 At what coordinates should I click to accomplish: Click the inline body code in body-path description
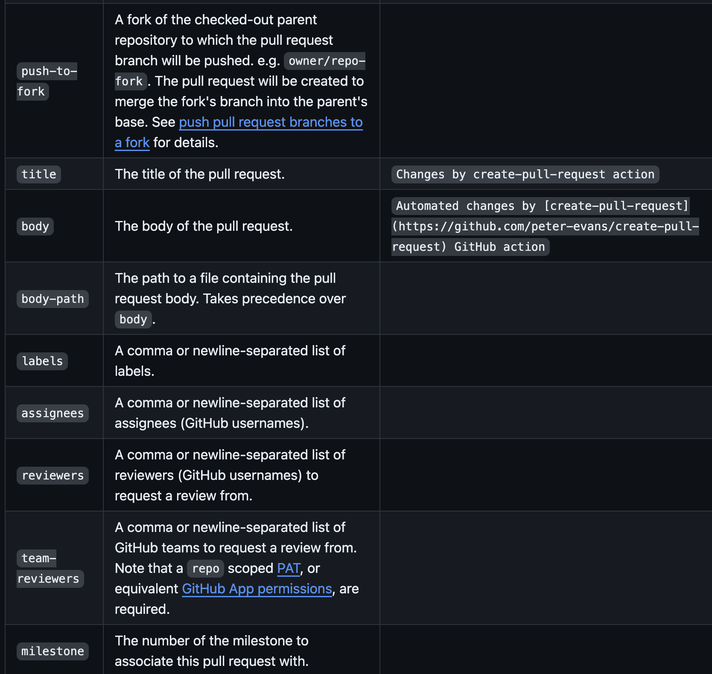click(133, 320)
